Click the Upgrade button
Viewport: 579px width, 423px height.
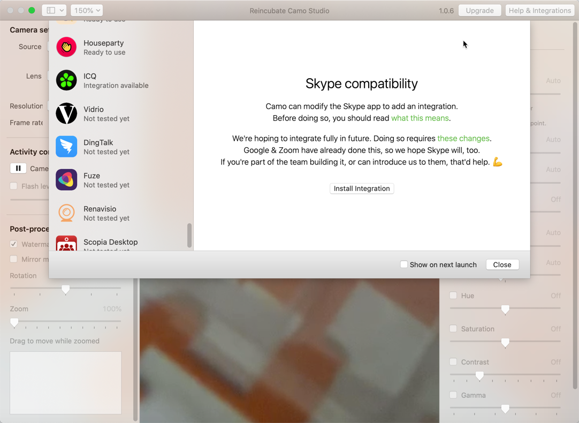tap(479, 10)
